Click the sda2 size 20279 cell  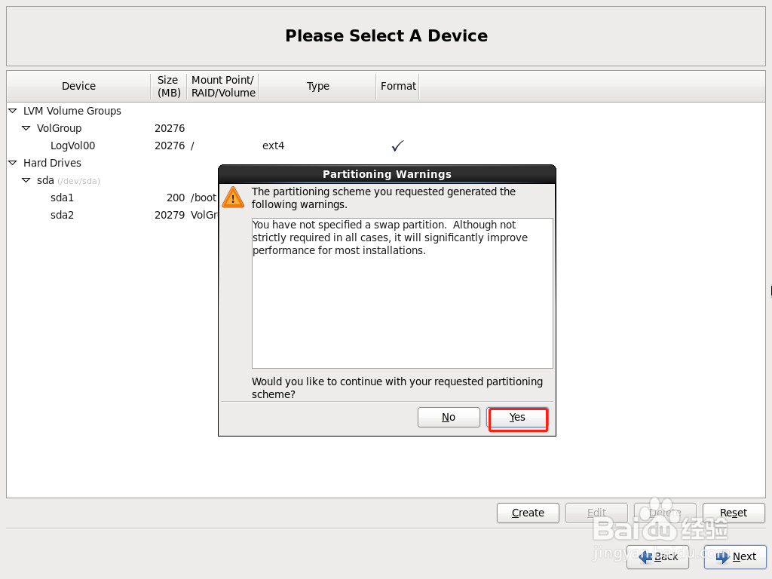(170, 215)
